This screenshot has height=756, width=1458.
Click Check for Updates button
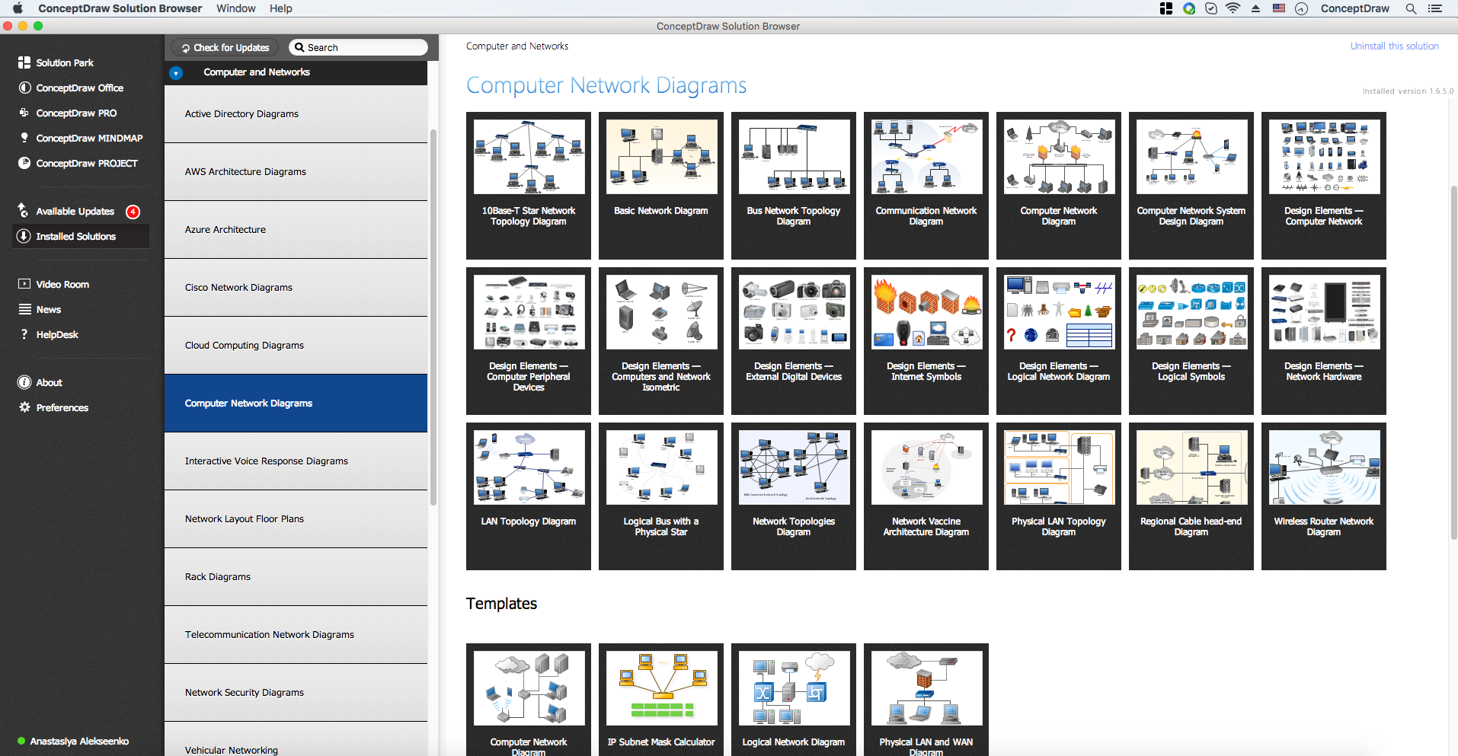pos(225,47)
